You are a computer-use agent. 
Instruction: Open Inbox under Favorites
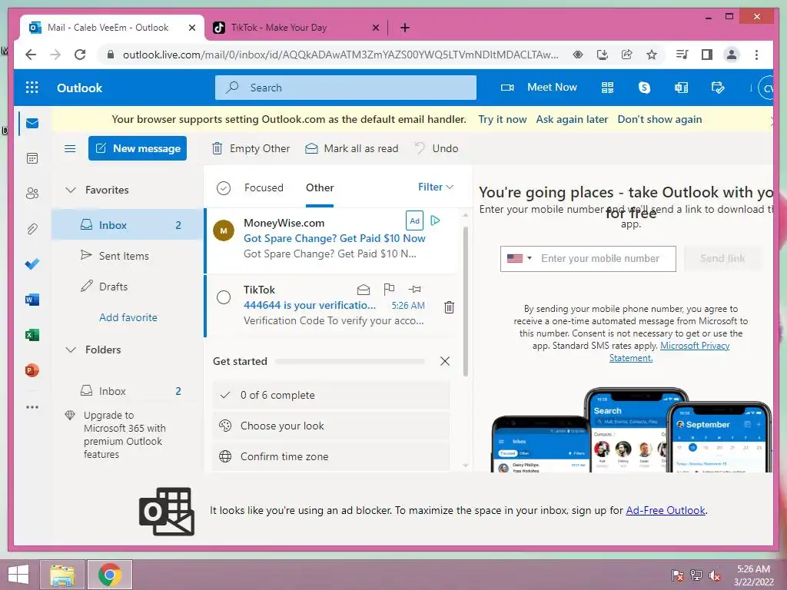[128, 225]
